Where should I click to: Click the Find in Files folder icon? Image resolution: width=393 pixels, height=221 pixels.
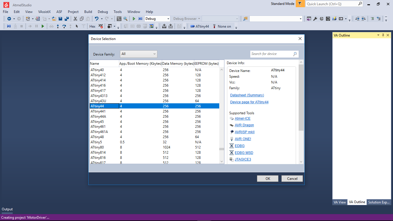pos(245,19)
